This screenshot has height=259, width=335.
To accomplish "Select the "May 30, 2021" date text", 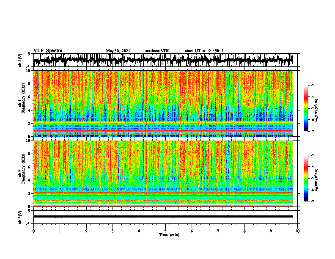I will pyautogui.click(x=118, y=51).
